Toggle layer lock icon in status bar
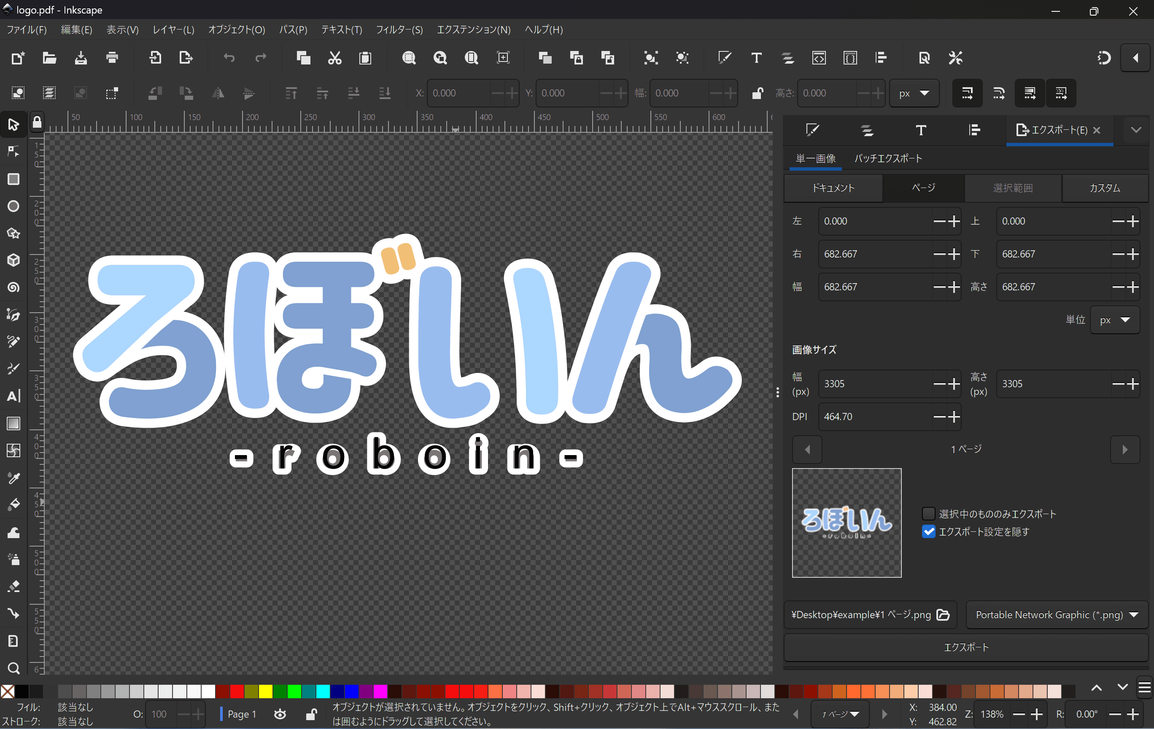 coord(311,714)
